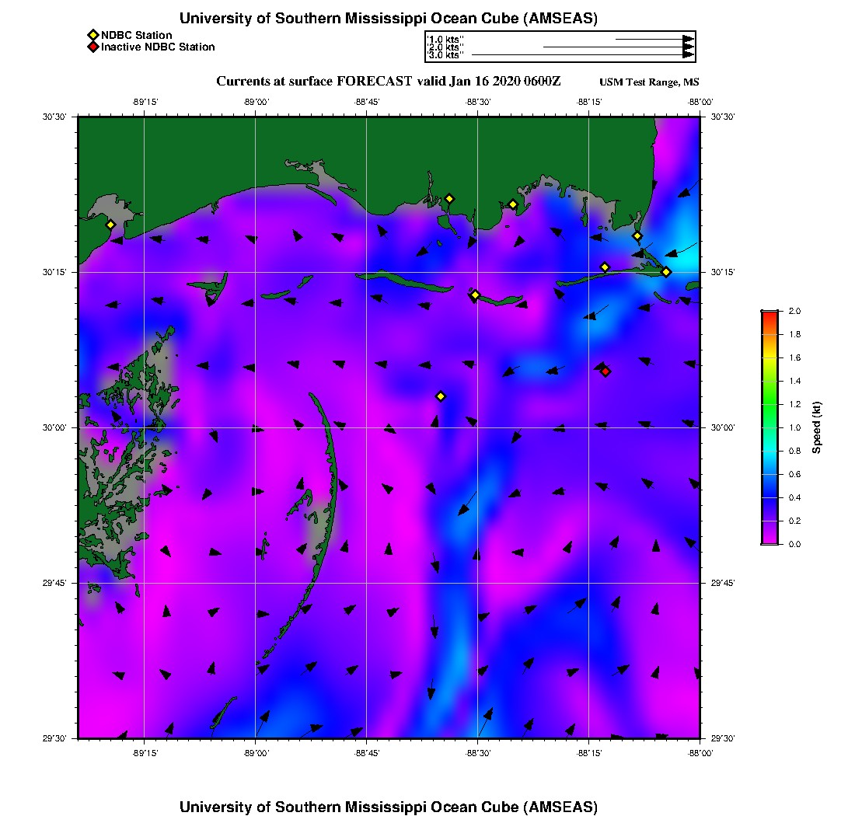Select the westernmost yellow station marker
This screenshot has width=855, height=816.
(110, 225)
